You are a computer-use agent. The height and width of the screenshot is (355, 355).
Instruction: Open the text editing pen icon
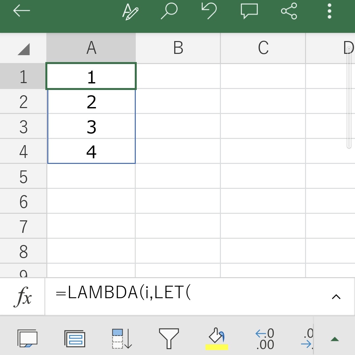(x=130, y=11)
